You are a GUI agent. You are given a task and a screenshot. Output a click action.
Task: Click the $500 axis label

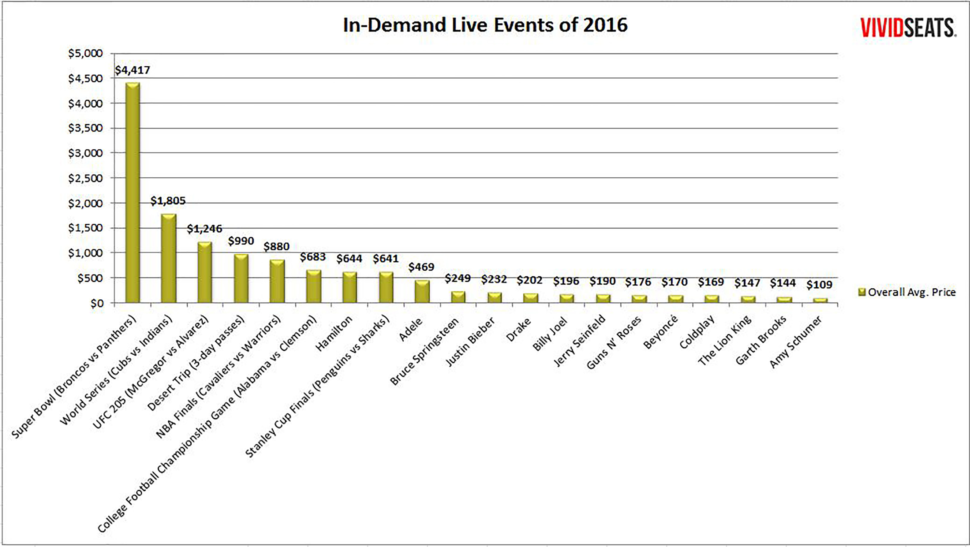90,278
